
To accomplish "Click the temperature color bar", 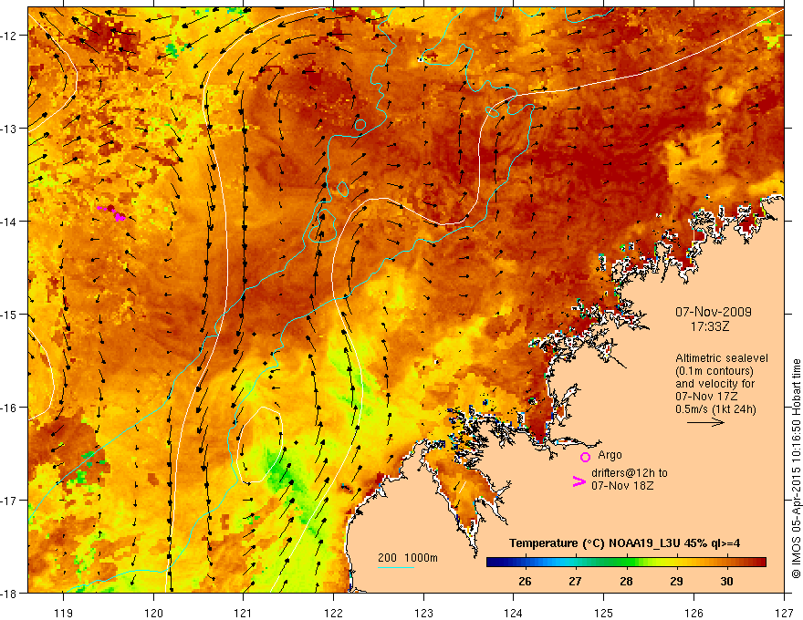I will pos(626,563).
